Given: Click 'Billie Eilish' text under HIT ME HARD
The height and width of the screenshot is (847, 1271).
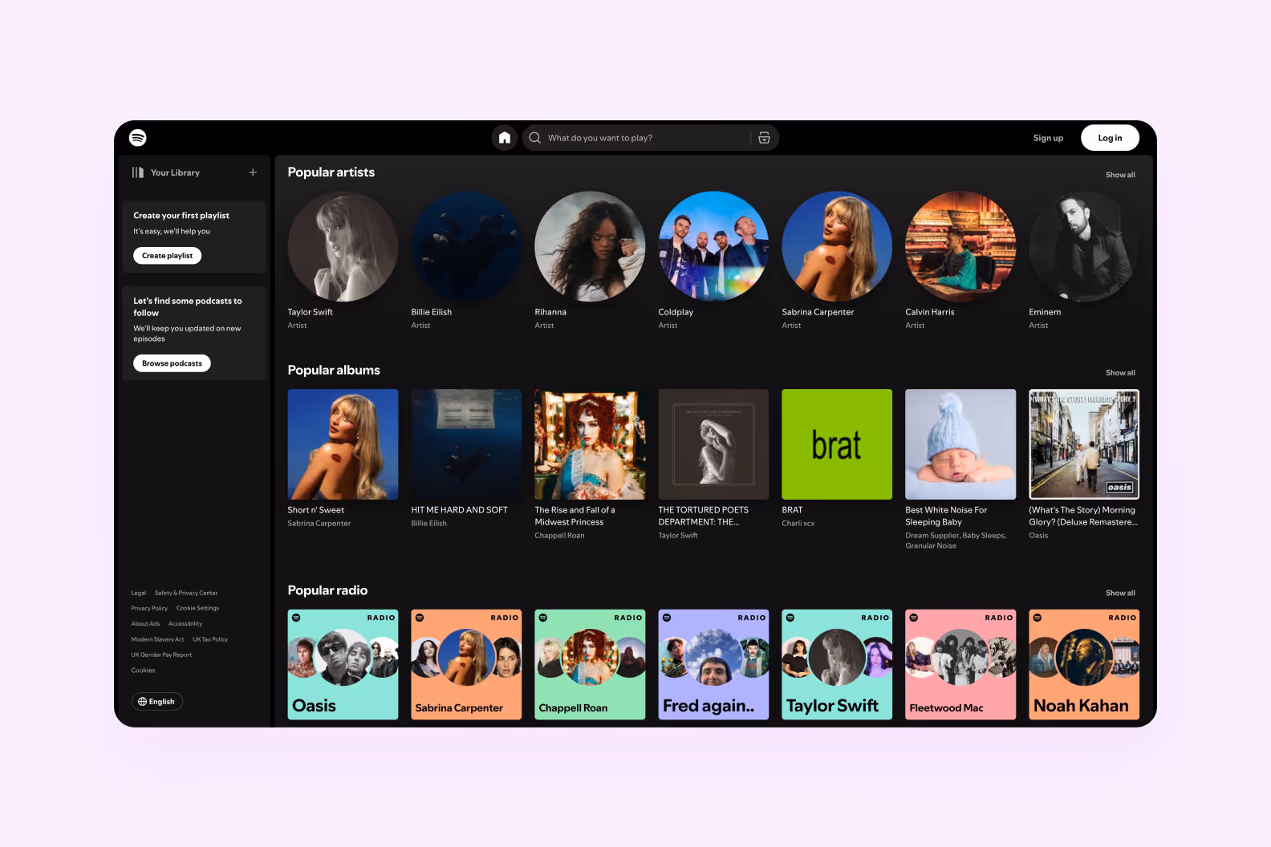Looking at the screenshot, I should (x=428, y=524).
